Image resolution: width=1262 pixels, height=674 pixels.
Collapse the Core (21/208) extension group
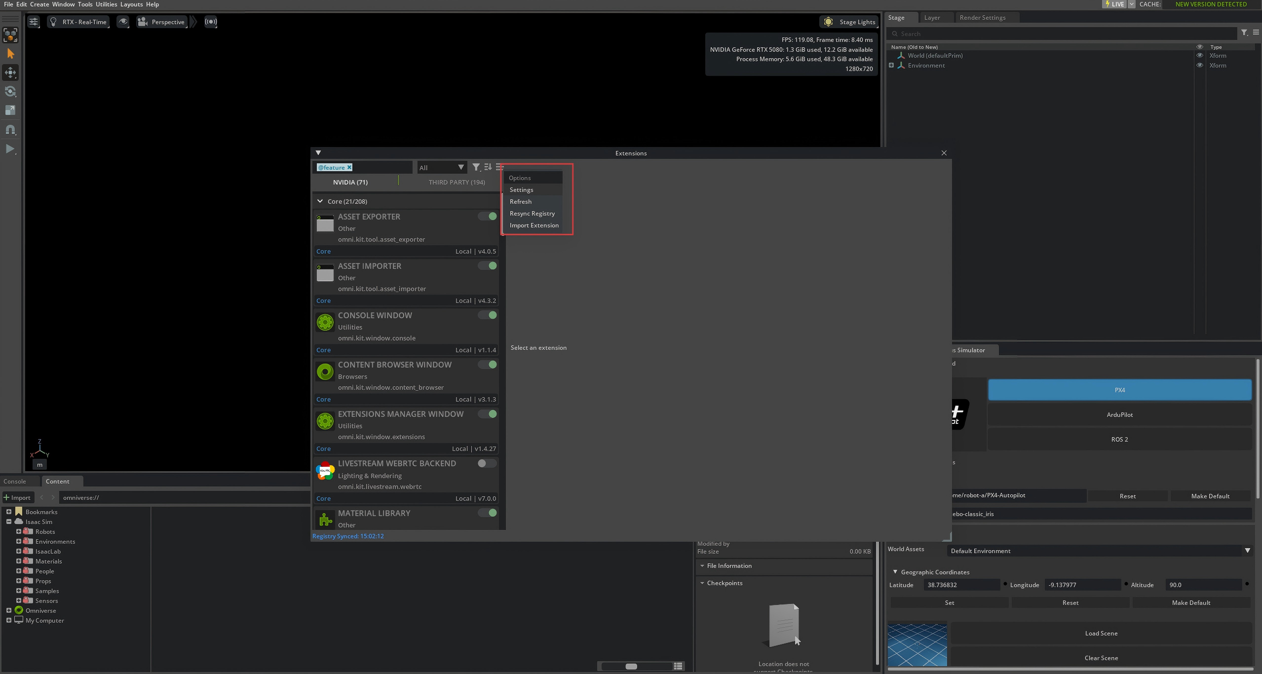(320, 201)
